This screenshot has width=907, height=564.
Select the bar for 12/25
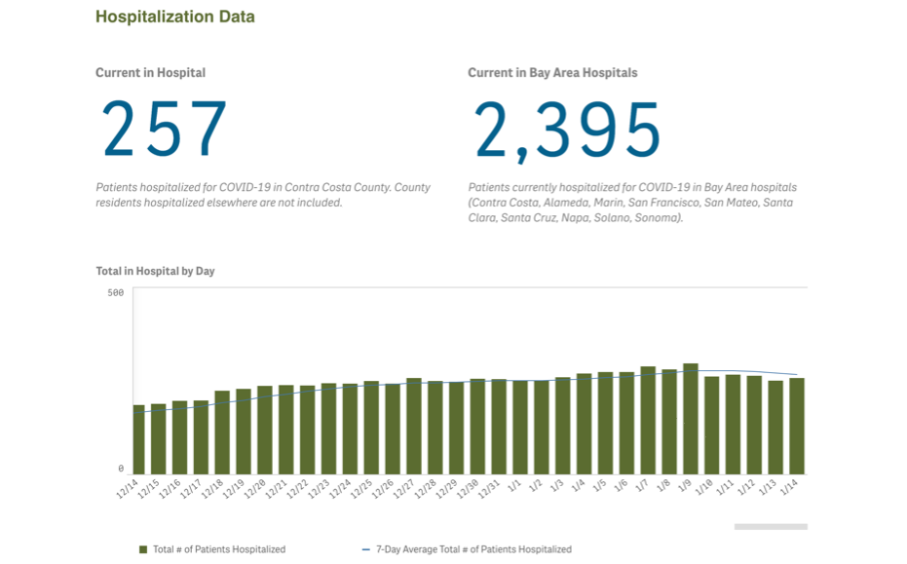[x=371, y=428]
